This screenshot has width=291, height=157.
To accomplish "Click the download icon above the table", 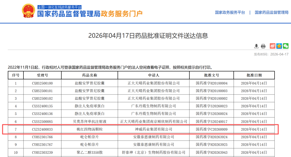I will point(256,46).
